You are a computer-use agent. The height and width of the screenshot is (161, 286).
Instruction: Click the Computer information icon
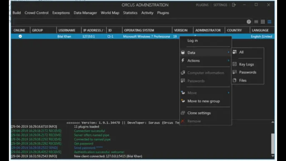pos(183,73)
